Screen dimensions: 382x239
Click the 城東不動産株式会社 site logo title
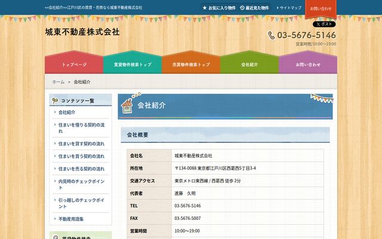click(x=82, y=32)
